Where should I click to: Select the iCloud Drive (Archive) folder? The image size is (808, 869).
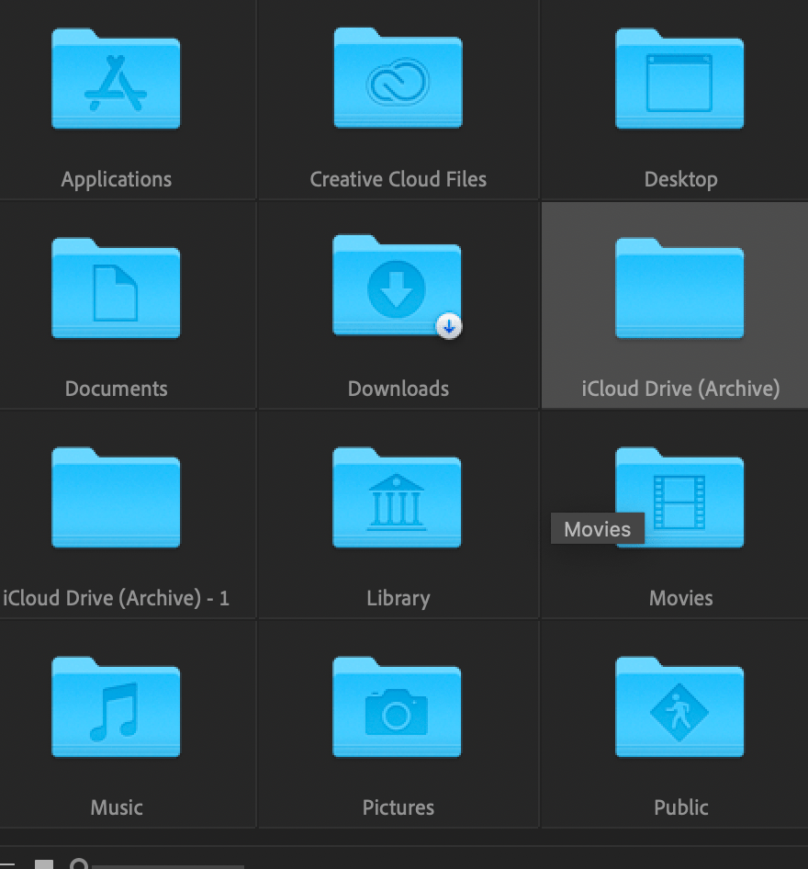pyautogui.click(x=680, y=288)
